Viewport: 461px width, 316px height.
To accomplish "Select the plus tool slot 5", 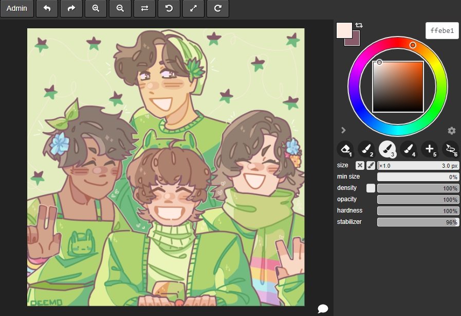I will tap(430, 149).
